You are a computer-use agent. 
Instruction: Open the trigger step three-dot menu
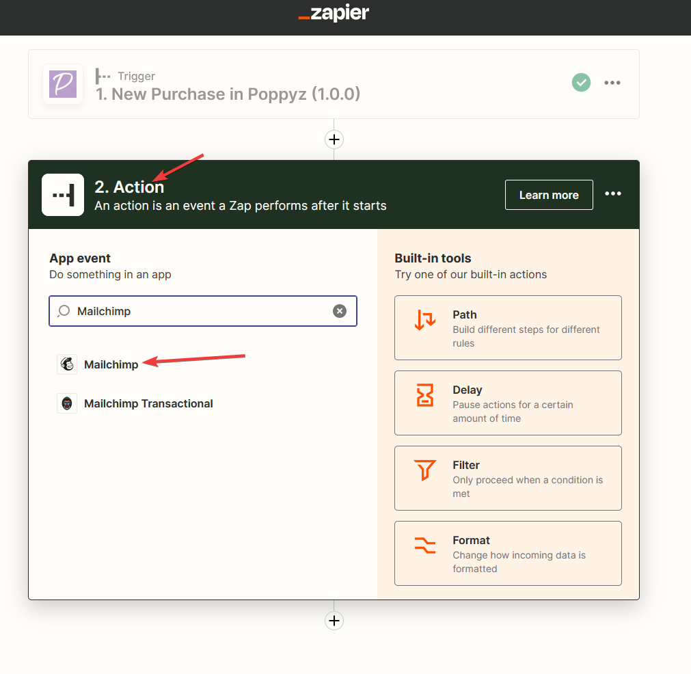[x=612, y=83]
